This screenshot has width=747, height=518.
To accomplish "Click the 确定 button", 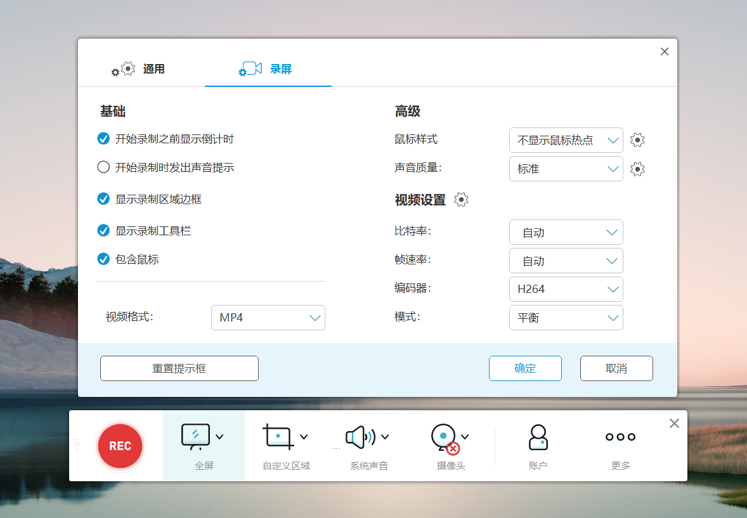I will tap(525, 368).
